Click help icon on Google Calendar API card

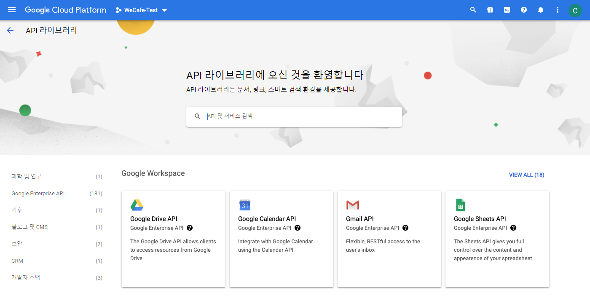point(298,228)
